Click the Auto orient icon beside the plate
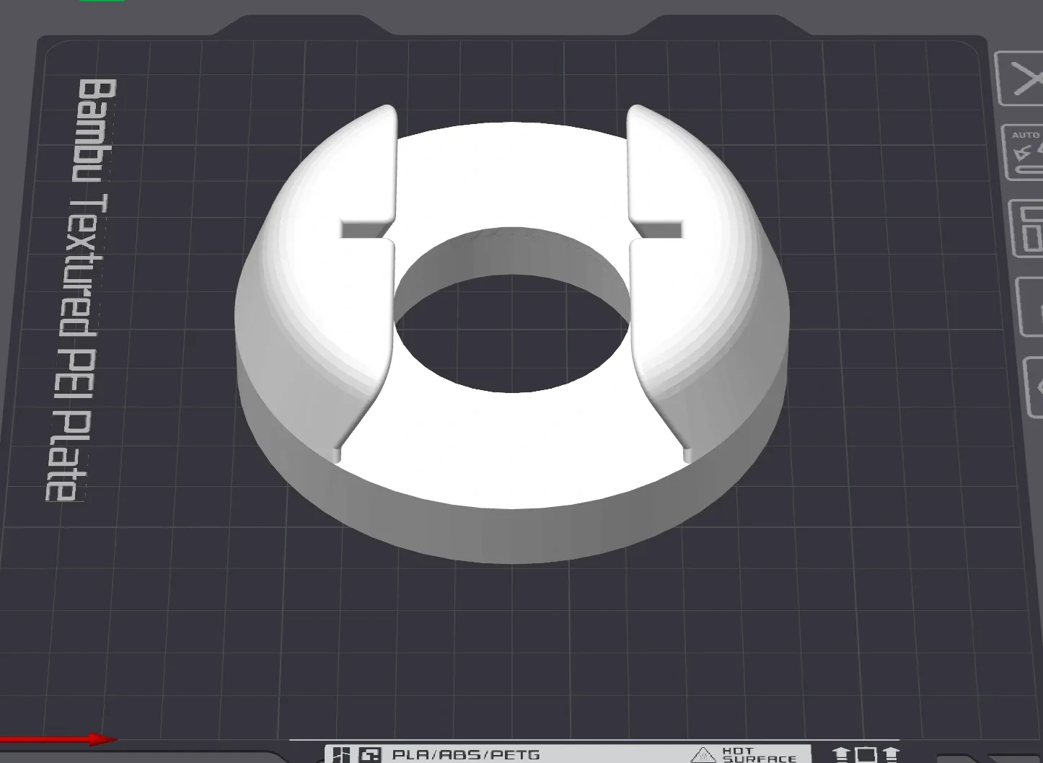The image size is (1043, 763). click(x=1024, y=153)
